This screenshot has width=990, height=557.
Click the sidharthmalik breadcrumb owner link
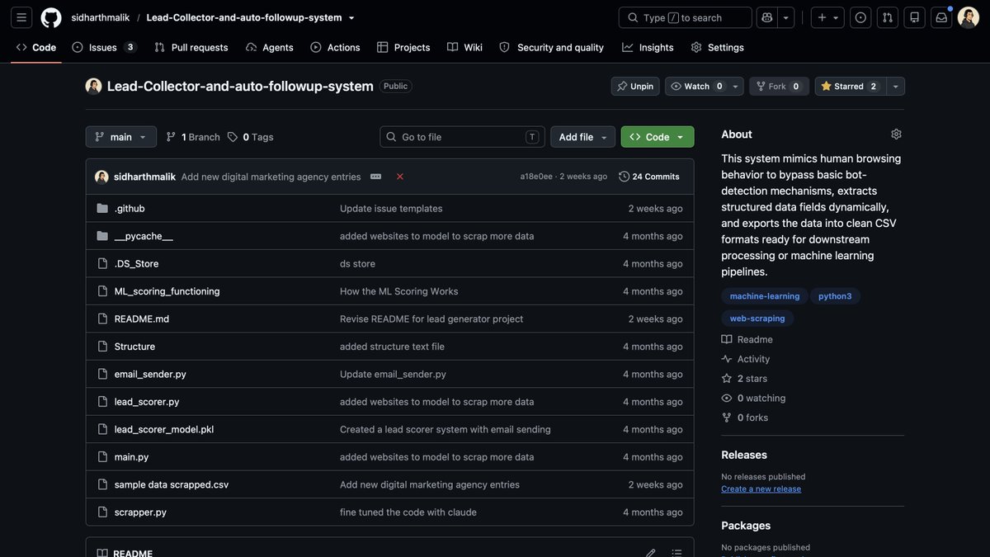[101, 17]
